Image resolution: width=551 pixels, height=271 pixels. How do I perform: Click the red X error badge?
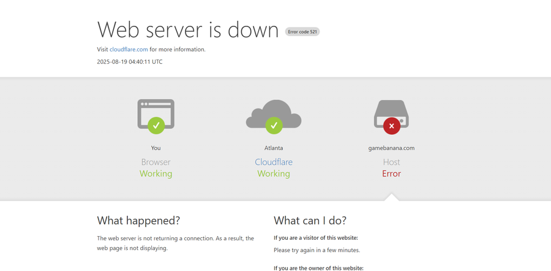click(x=392, y=126)
